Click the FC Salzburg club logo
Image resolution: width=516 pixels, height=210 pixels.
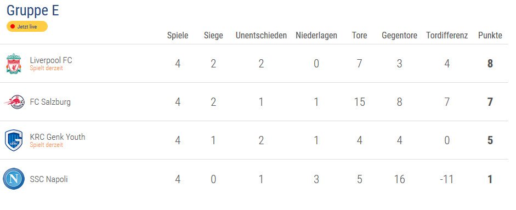[14, 102]
